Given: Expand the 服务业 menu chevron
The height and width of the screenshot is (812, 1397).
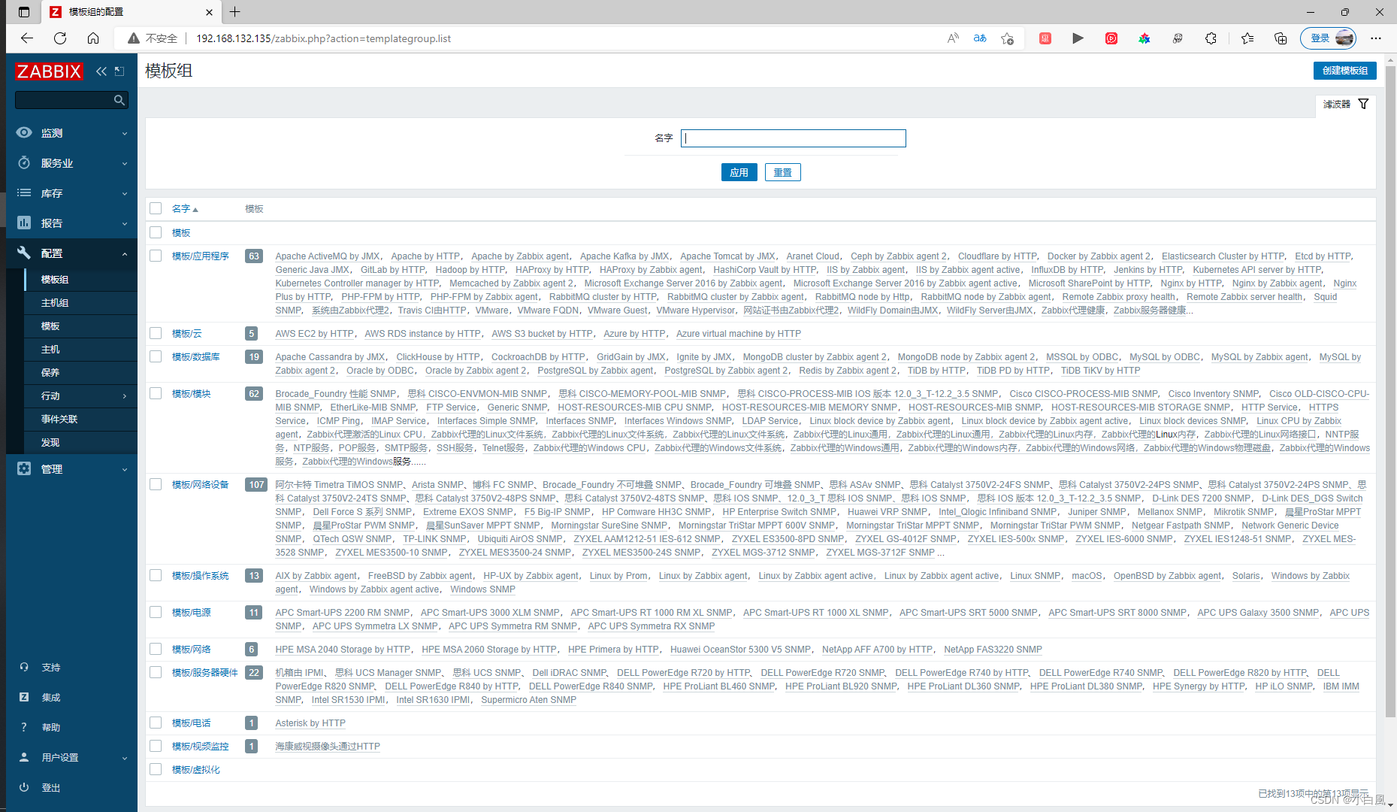Looking at the screenshot, I should tap(125, 163).
